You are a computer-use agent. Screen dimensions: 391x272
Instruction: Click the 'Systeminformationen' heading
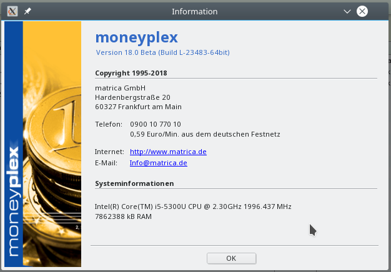[134, 183]
